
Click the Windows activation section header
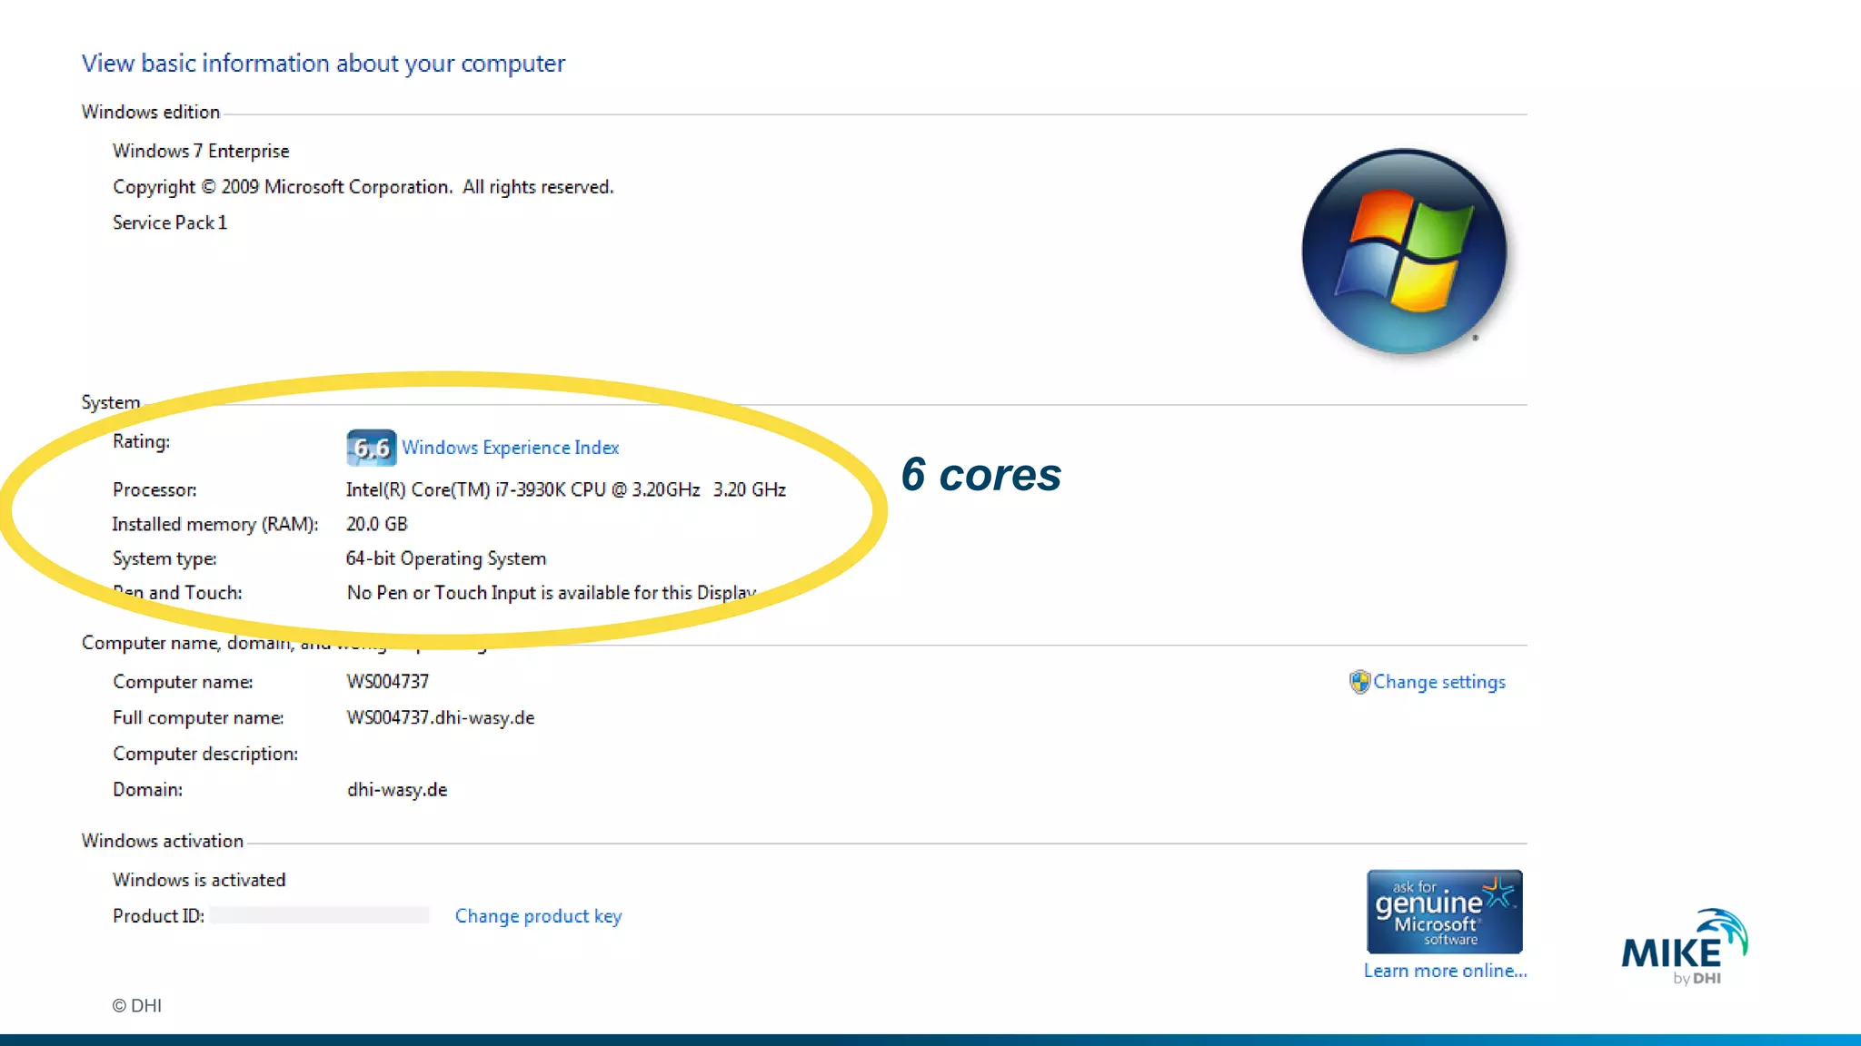tap(163, 841)
